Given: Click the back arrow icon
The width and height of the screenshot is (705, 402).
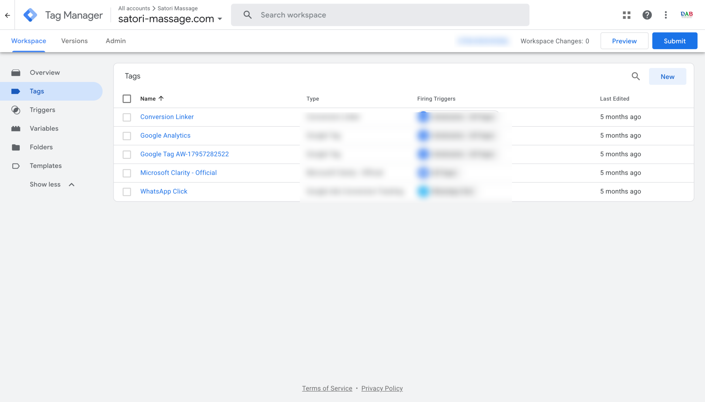Looking at the screenshot, I should pyautogui.click(x=7, y=15).
